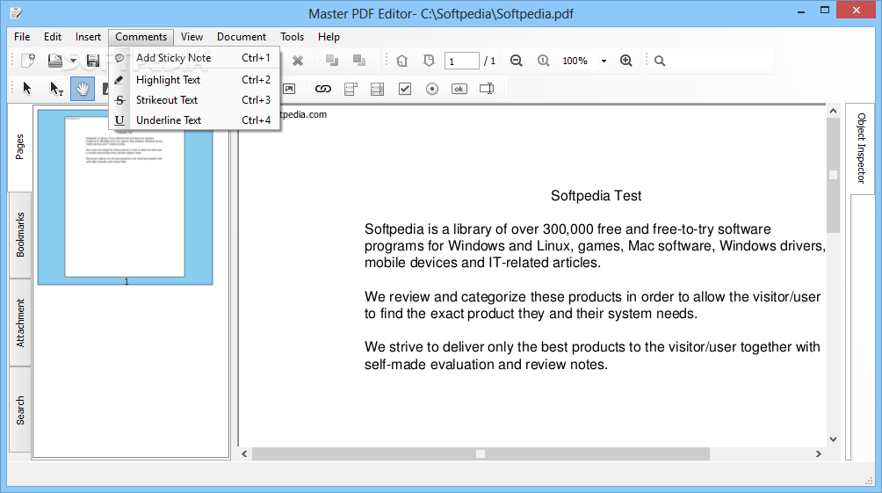
Task: Click the Combo Box form field icon
Action: [x=351, y=89]
